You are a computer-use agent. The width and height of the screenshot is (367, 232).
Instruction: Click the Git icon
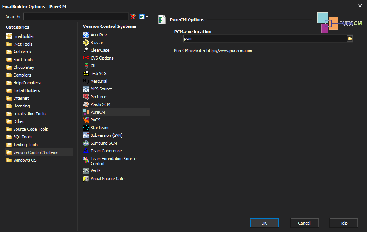tap(86, 66)
